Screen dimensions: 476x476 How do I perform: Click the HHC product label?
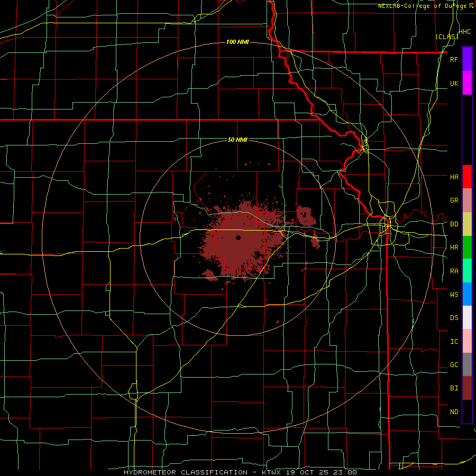click(x=465, y=32)
